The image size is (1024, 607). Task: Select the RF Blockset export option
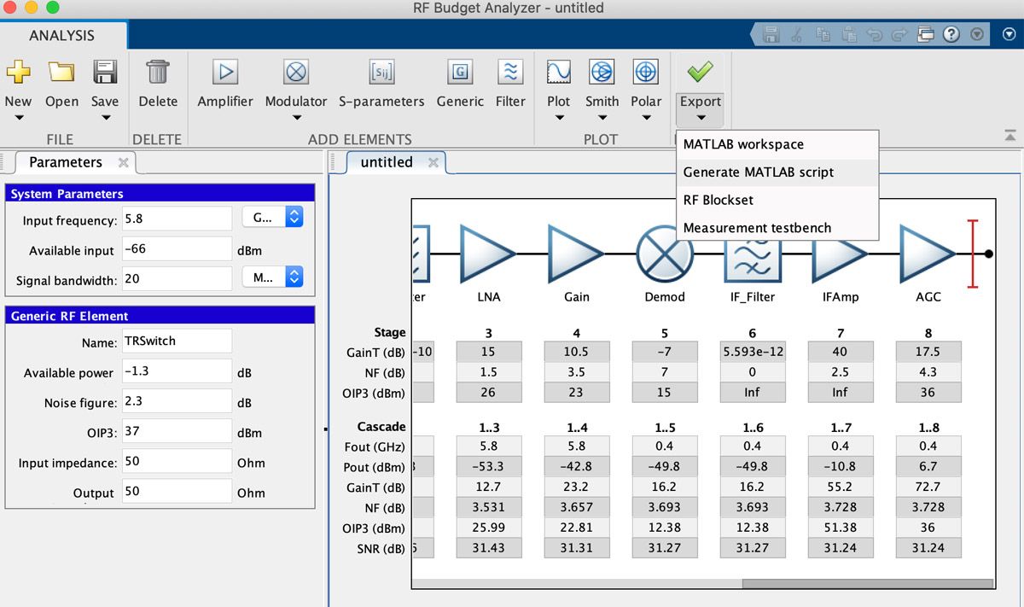(x=718, y=201)
